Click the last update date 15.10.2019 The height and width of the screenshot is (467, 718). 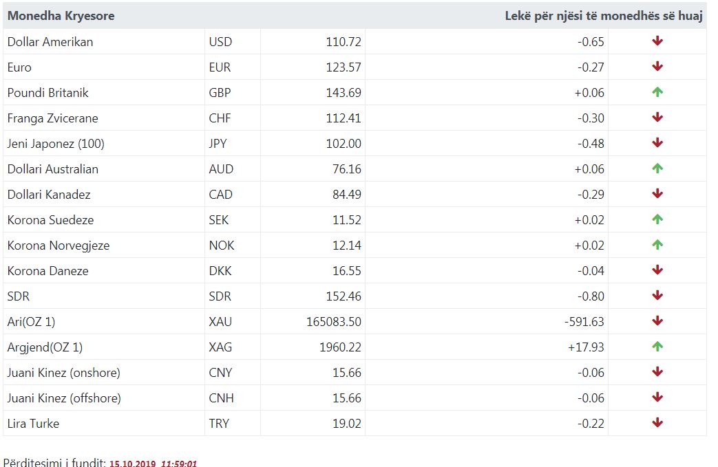coord(132,463)
